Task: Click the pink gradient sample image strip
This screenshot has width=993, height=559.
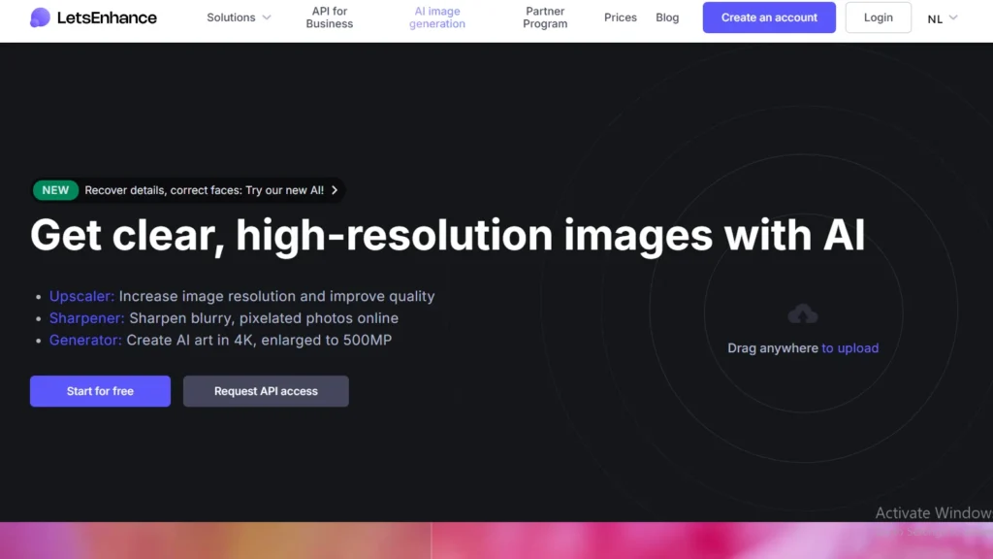Action: pyautogui.click(x=713, y=541)
